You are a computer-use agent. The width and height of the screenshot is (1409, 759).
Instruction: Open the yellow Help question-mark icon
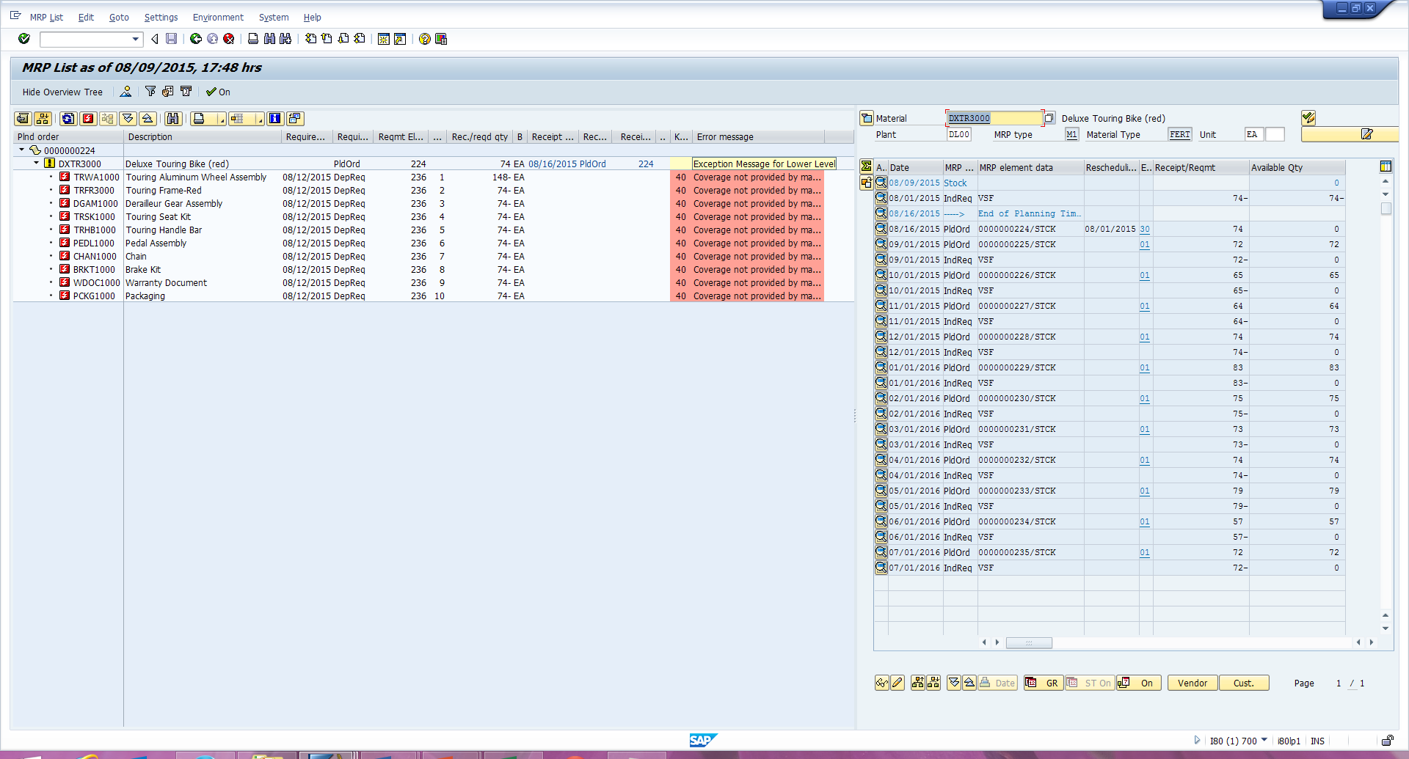coord(425,39)
